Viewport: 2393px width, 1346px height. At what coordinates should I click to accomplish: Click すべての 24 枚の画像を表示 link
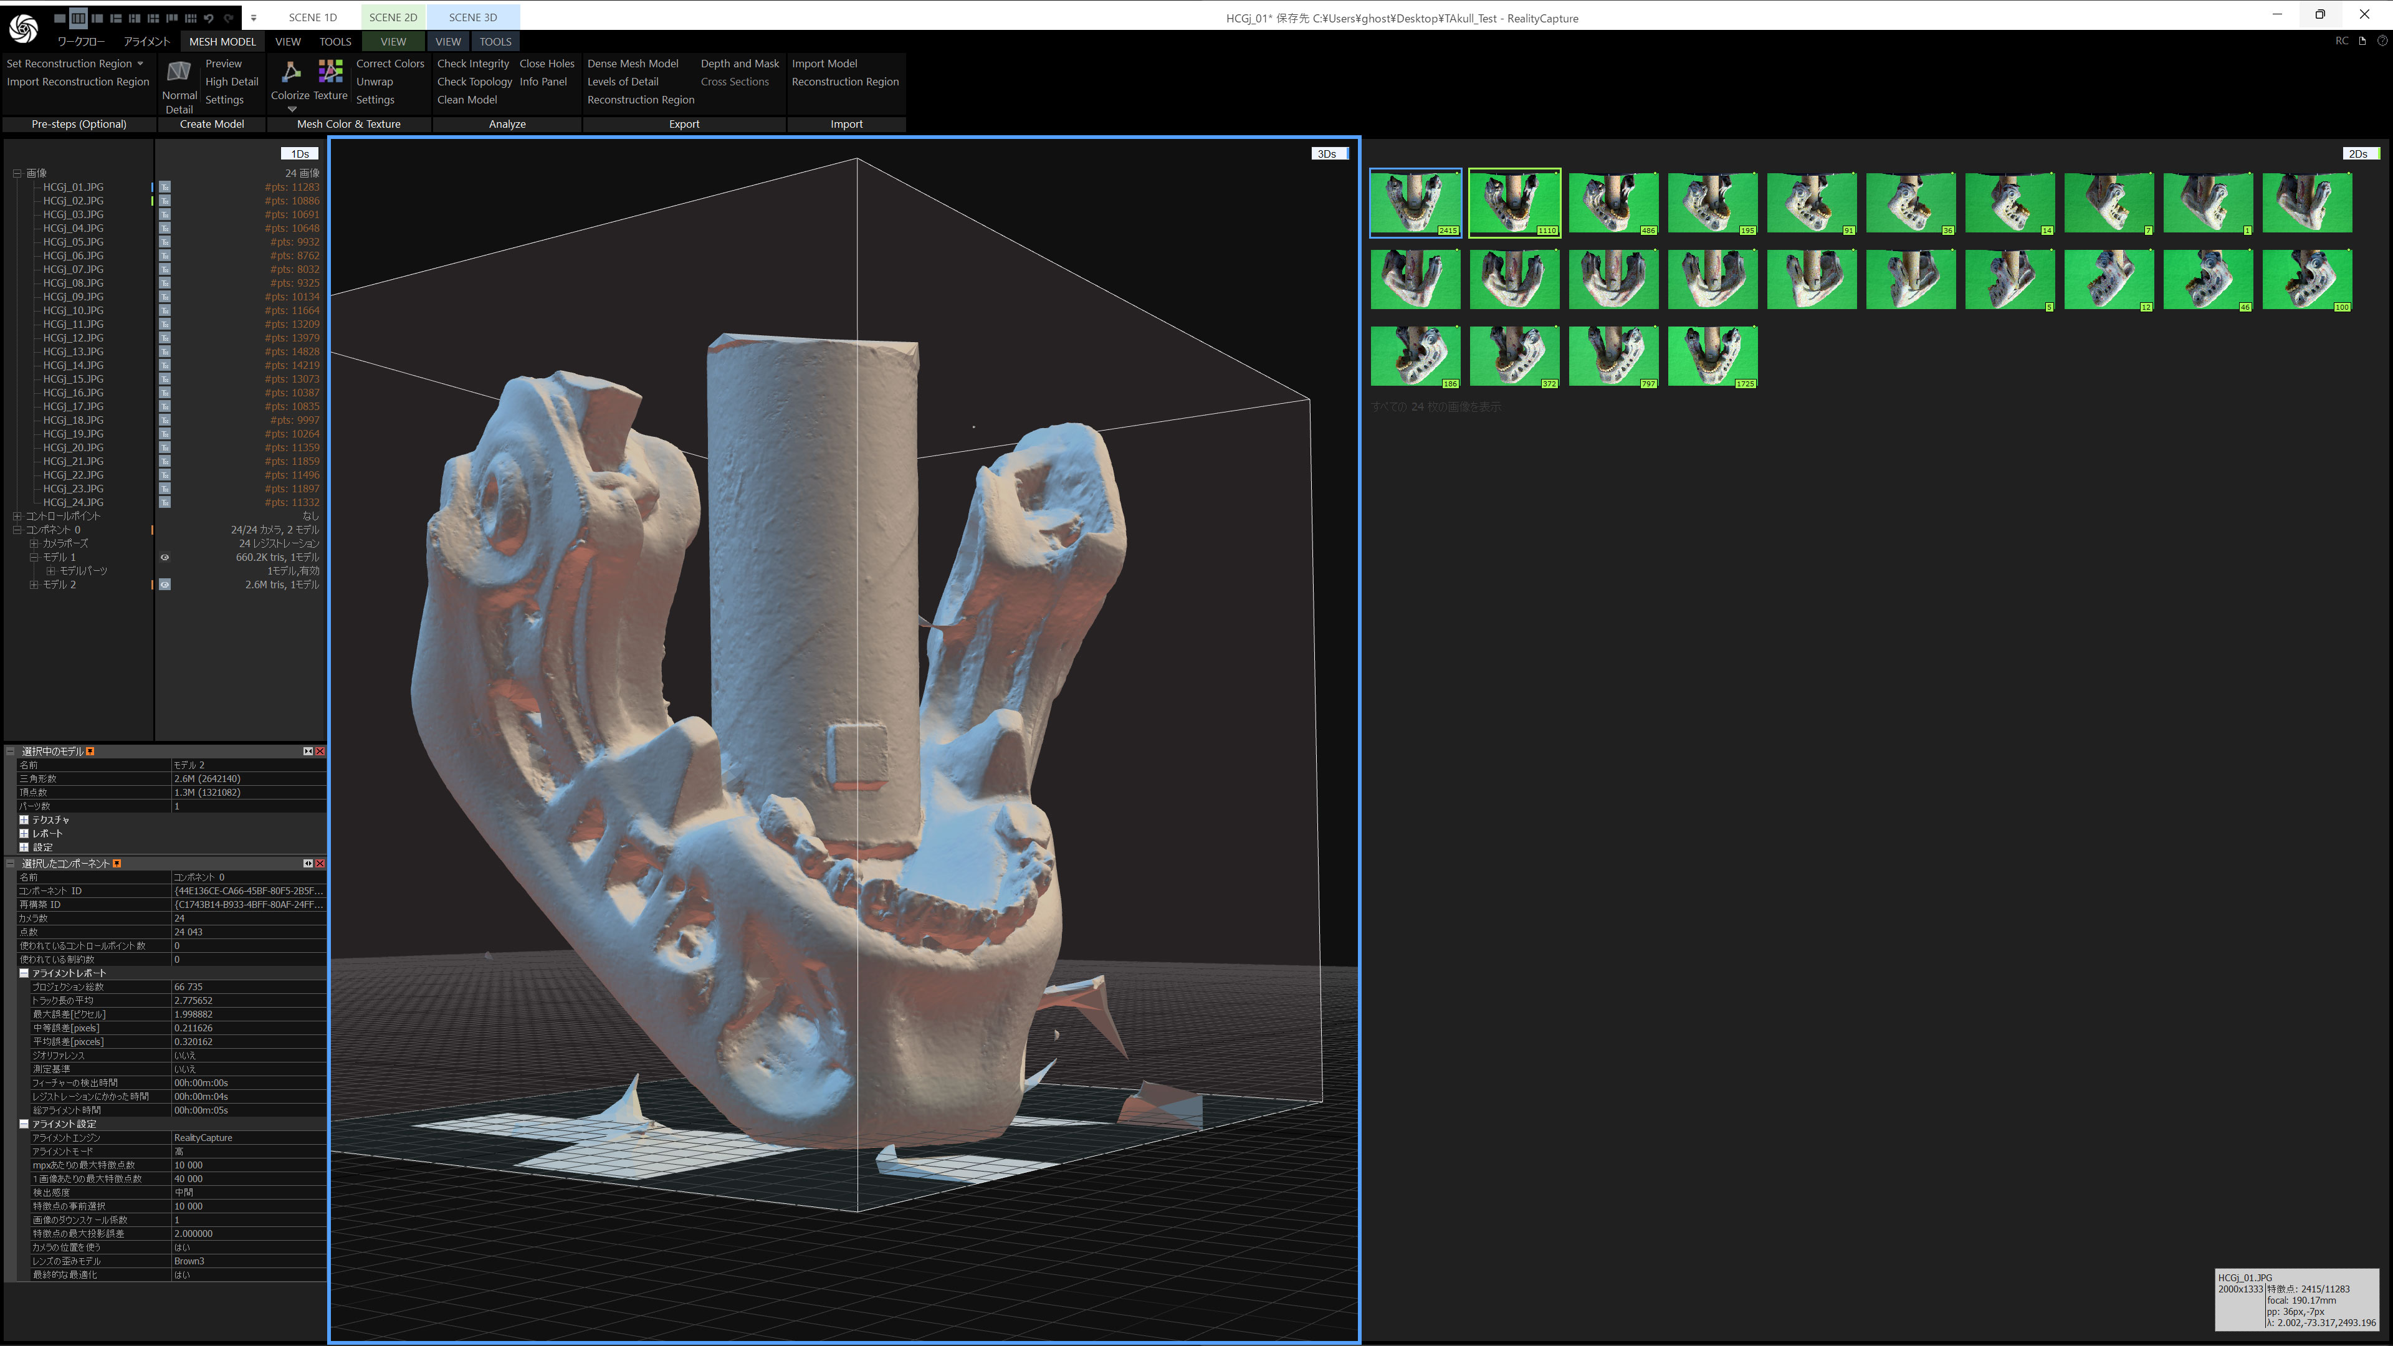(1435, 407)
